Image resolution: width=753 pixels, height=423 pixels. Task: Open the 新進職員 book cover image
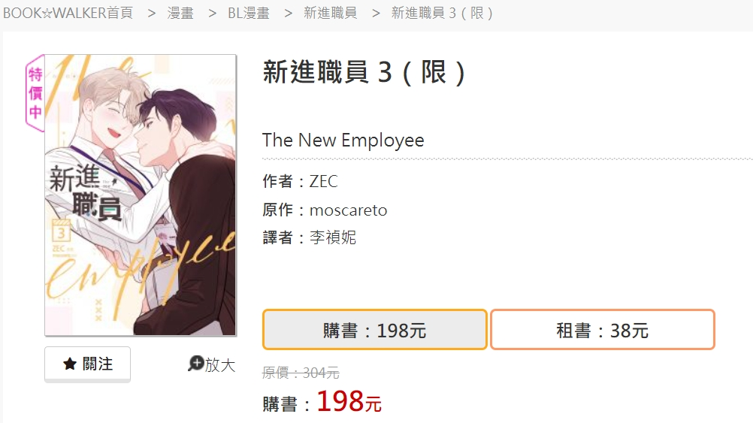tap(141, 195)
